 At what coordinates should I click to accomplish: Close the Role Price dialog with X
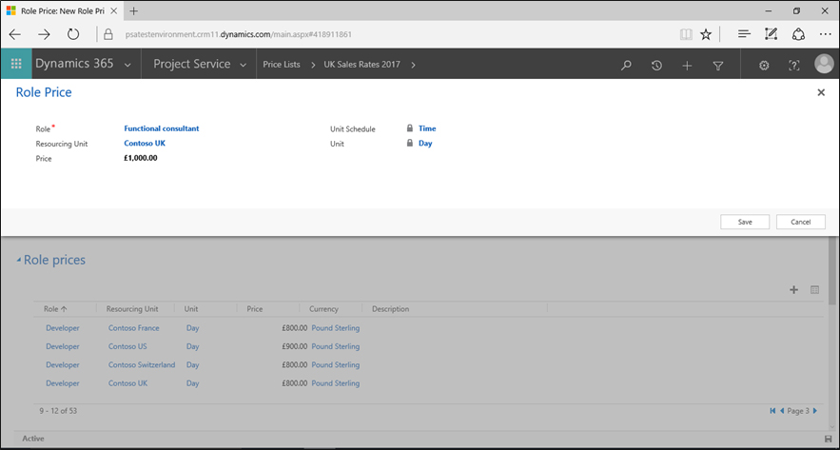click(821, 92)
